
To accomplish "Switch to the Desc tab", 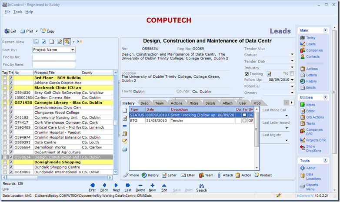I will click(x=145, y=103).
